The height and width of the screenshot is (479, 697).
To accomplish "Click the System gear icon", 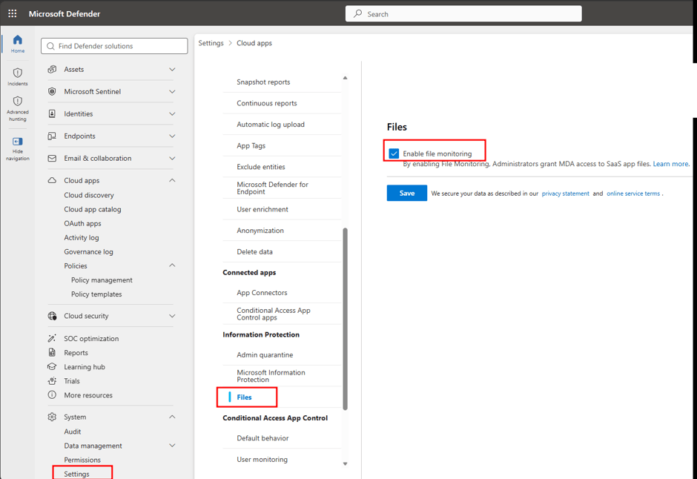I will click(52, 417).
